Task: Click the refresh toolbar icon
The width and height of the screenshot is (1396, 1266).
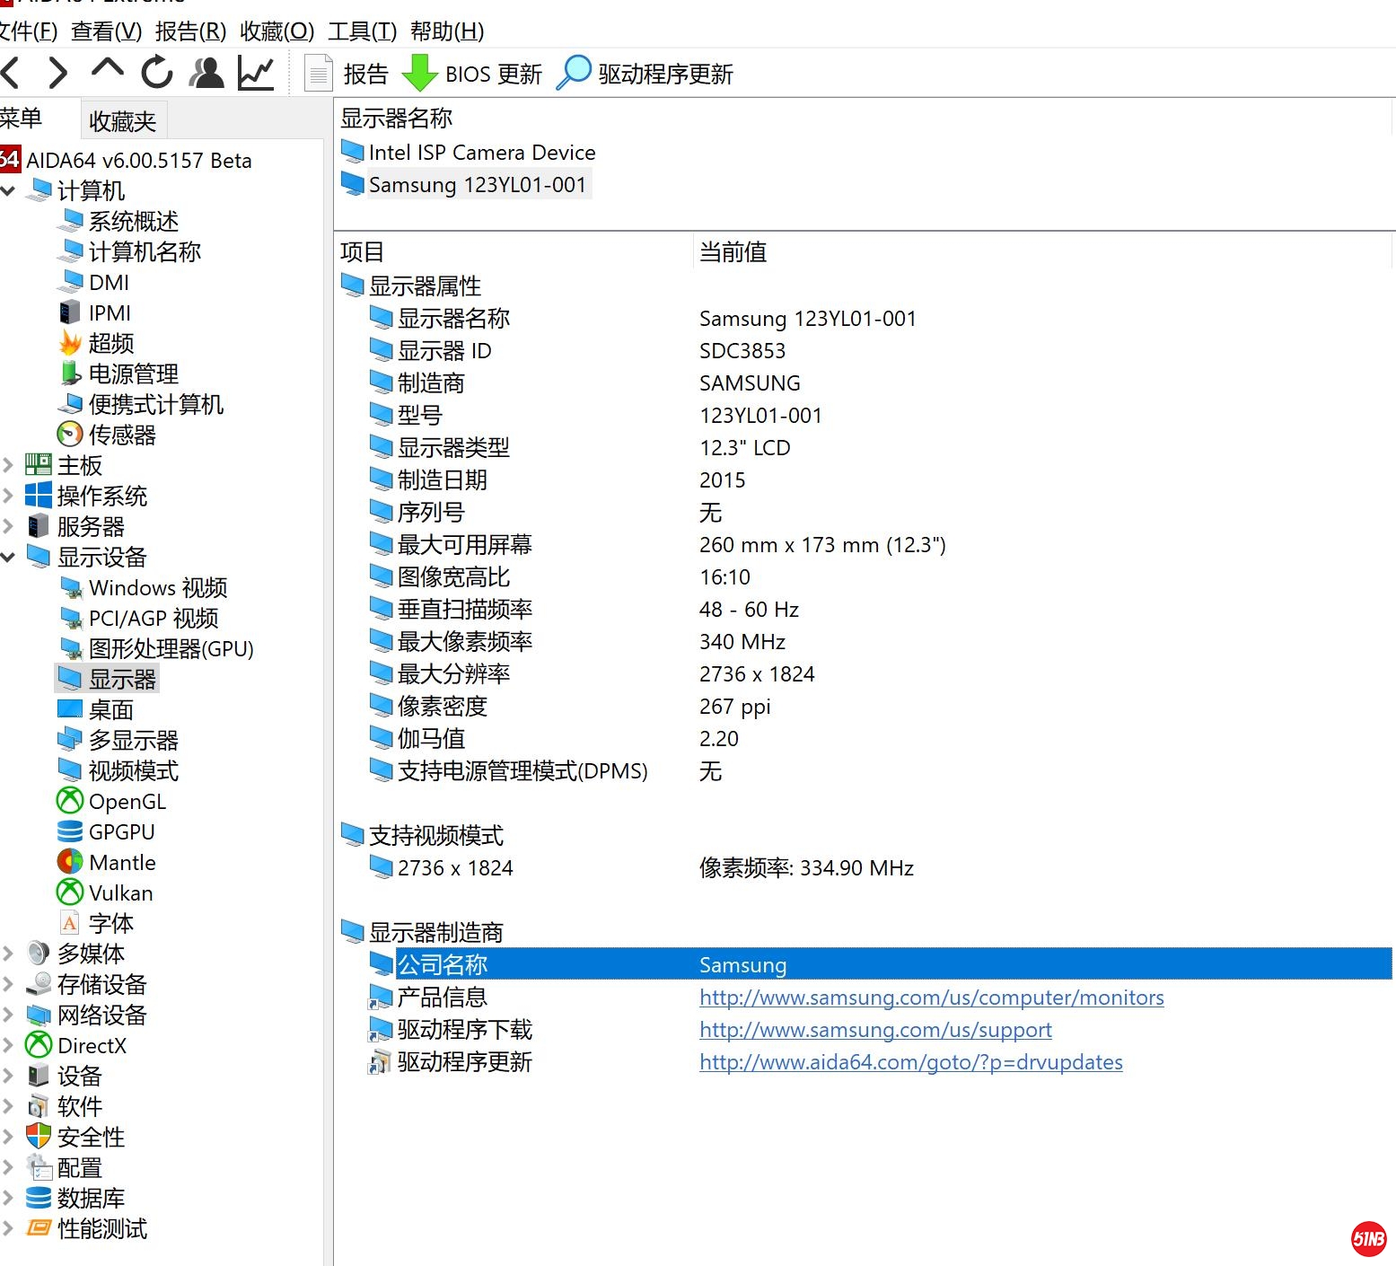Action: tap(156, 72)
